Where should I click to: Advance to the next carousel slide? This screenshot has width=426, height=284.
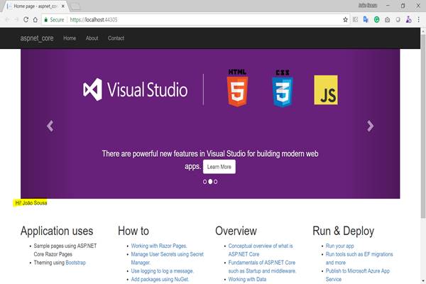(370, 126)
